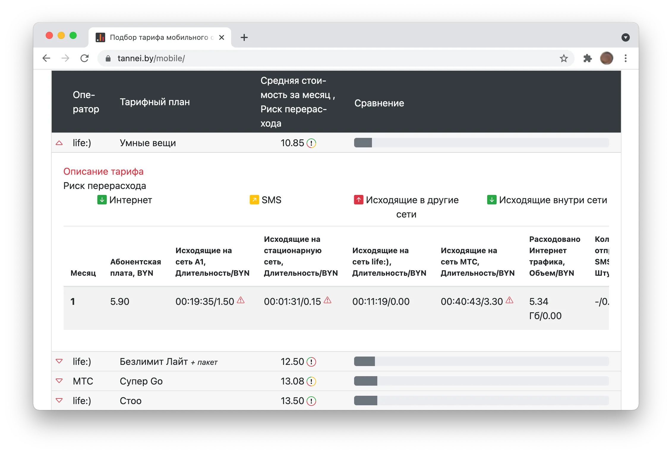672x454 pixels.
Task: Expand the Безлимит Лайт tariff row
Action: [x=59, y=362]
